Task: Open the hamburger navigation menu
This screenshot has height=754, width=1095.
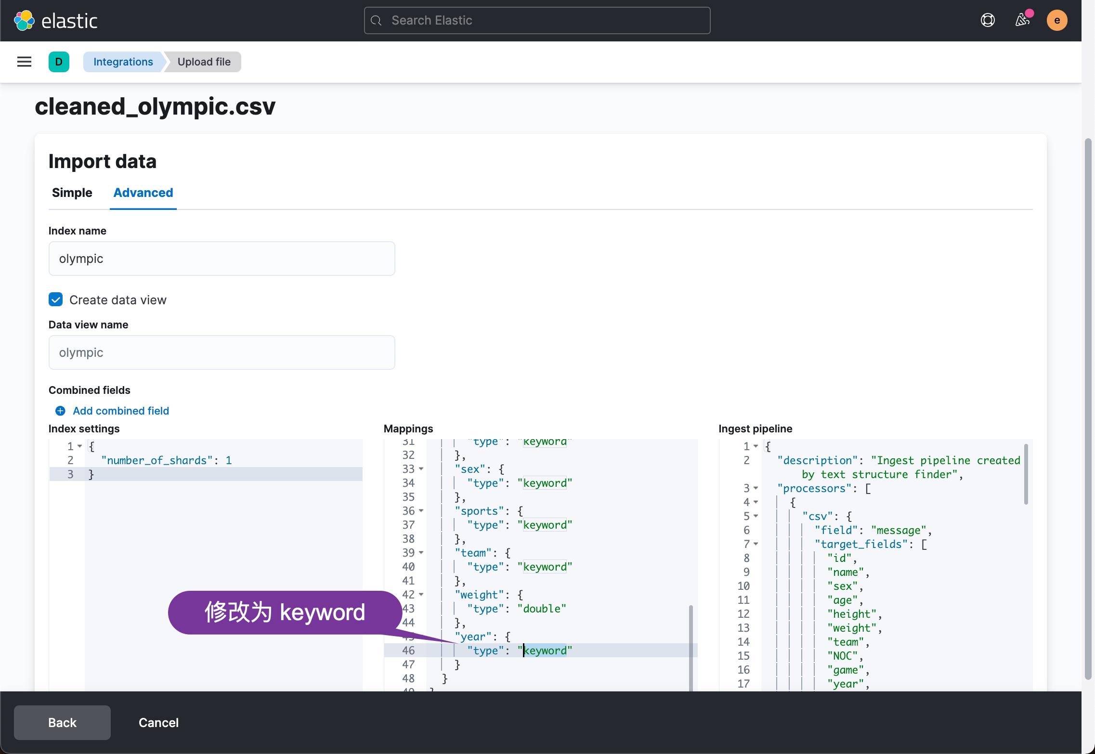Action: (24, 62)
